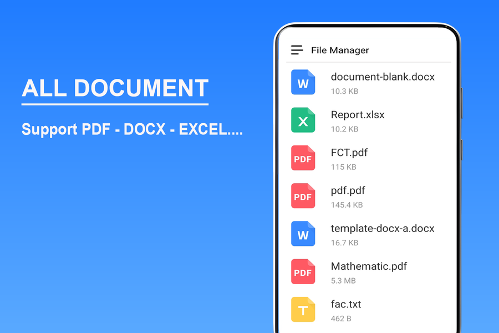This screenshot has width=499, height=333.
Task: Click the text file icon for fac.txt
Action: point(303,310)
